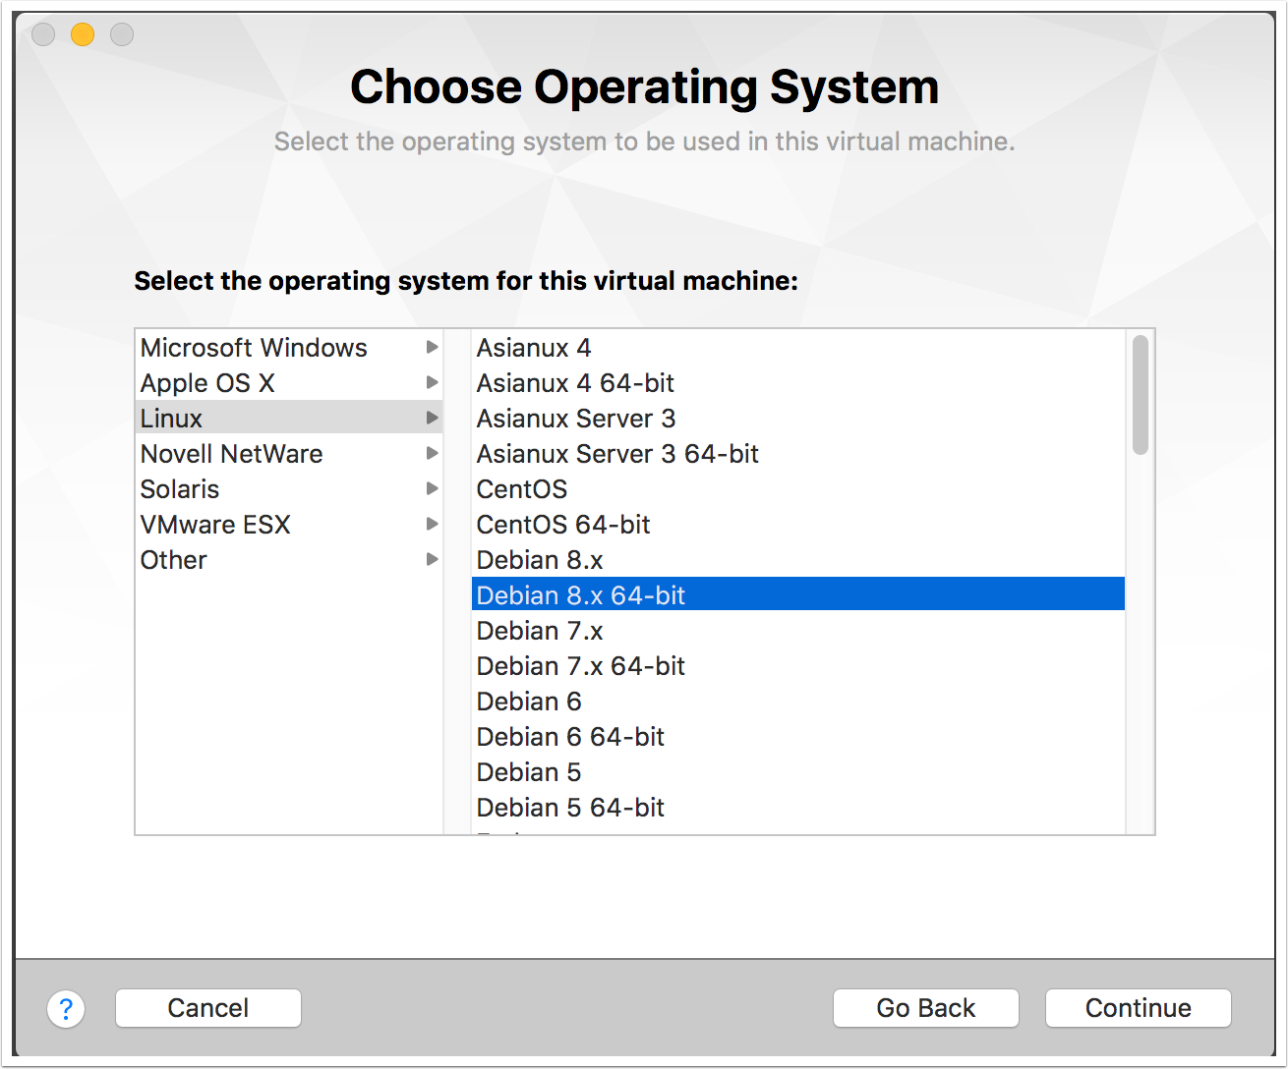Screen dimensions: 1288x1069
Task: Cancel the virtual machine setup
Action: (x=208, y=1008)
